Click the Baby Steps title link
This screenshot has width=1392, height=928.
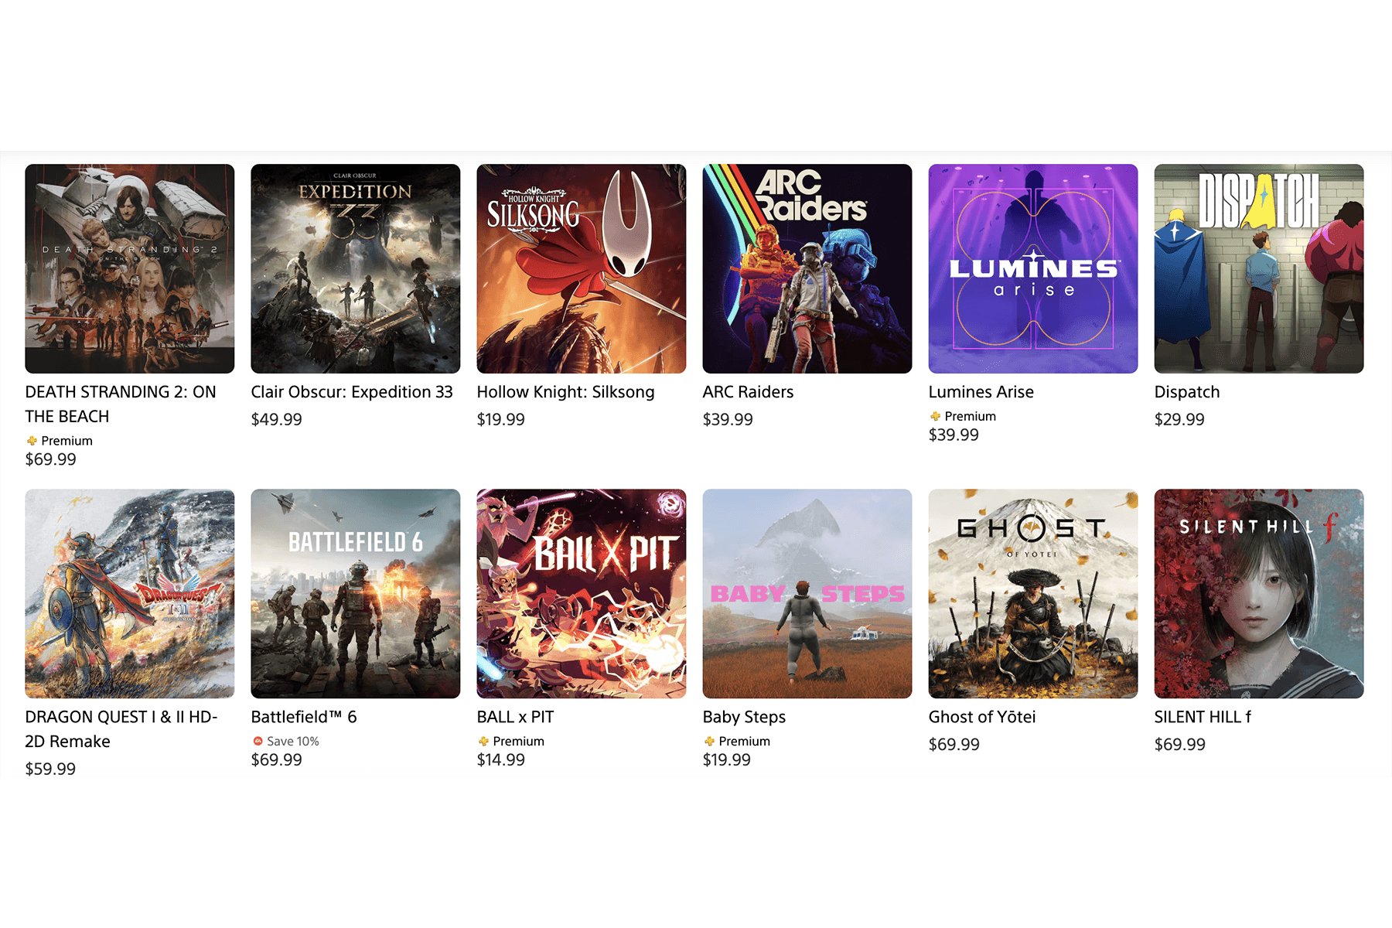point(744,717)
